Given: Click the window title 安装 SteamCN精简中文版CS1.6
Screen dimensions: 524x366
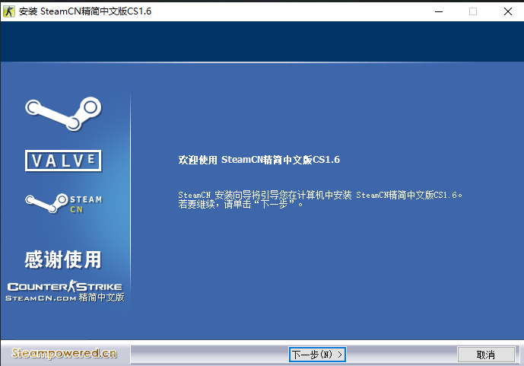Looking at the screenshot, I should click(x=85, y=11).
